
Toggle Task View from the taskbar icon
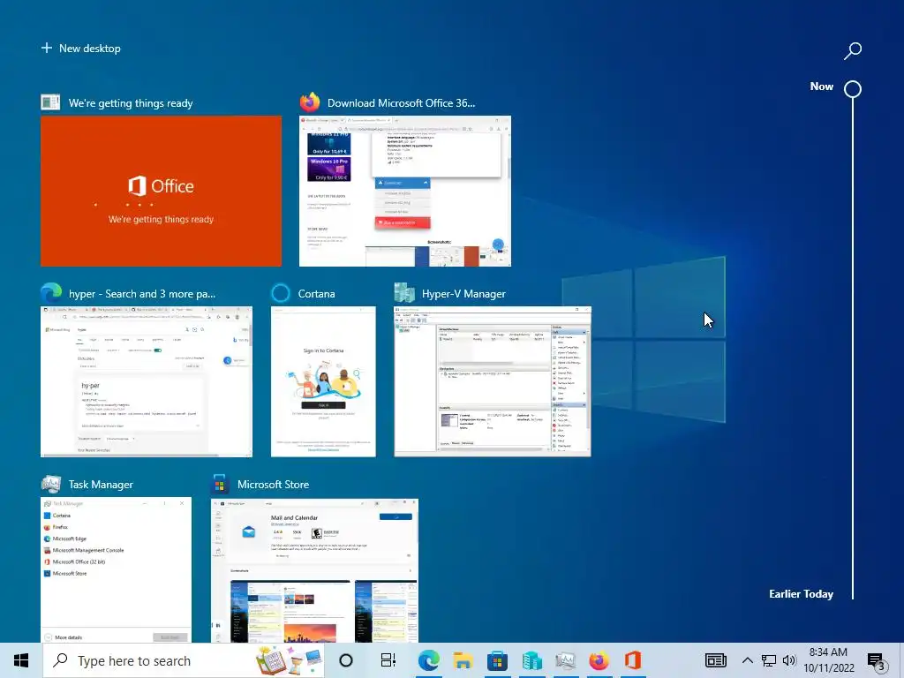388,660
